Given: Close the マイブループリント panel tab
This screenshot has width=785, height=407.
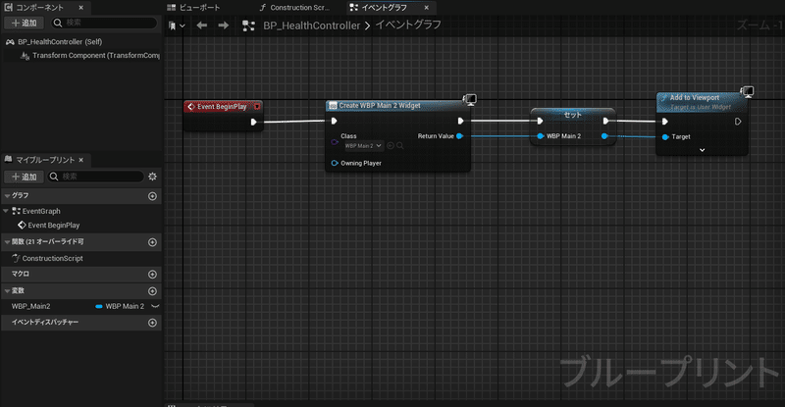Looking at the screenshot, I should [x=81, y=160].
